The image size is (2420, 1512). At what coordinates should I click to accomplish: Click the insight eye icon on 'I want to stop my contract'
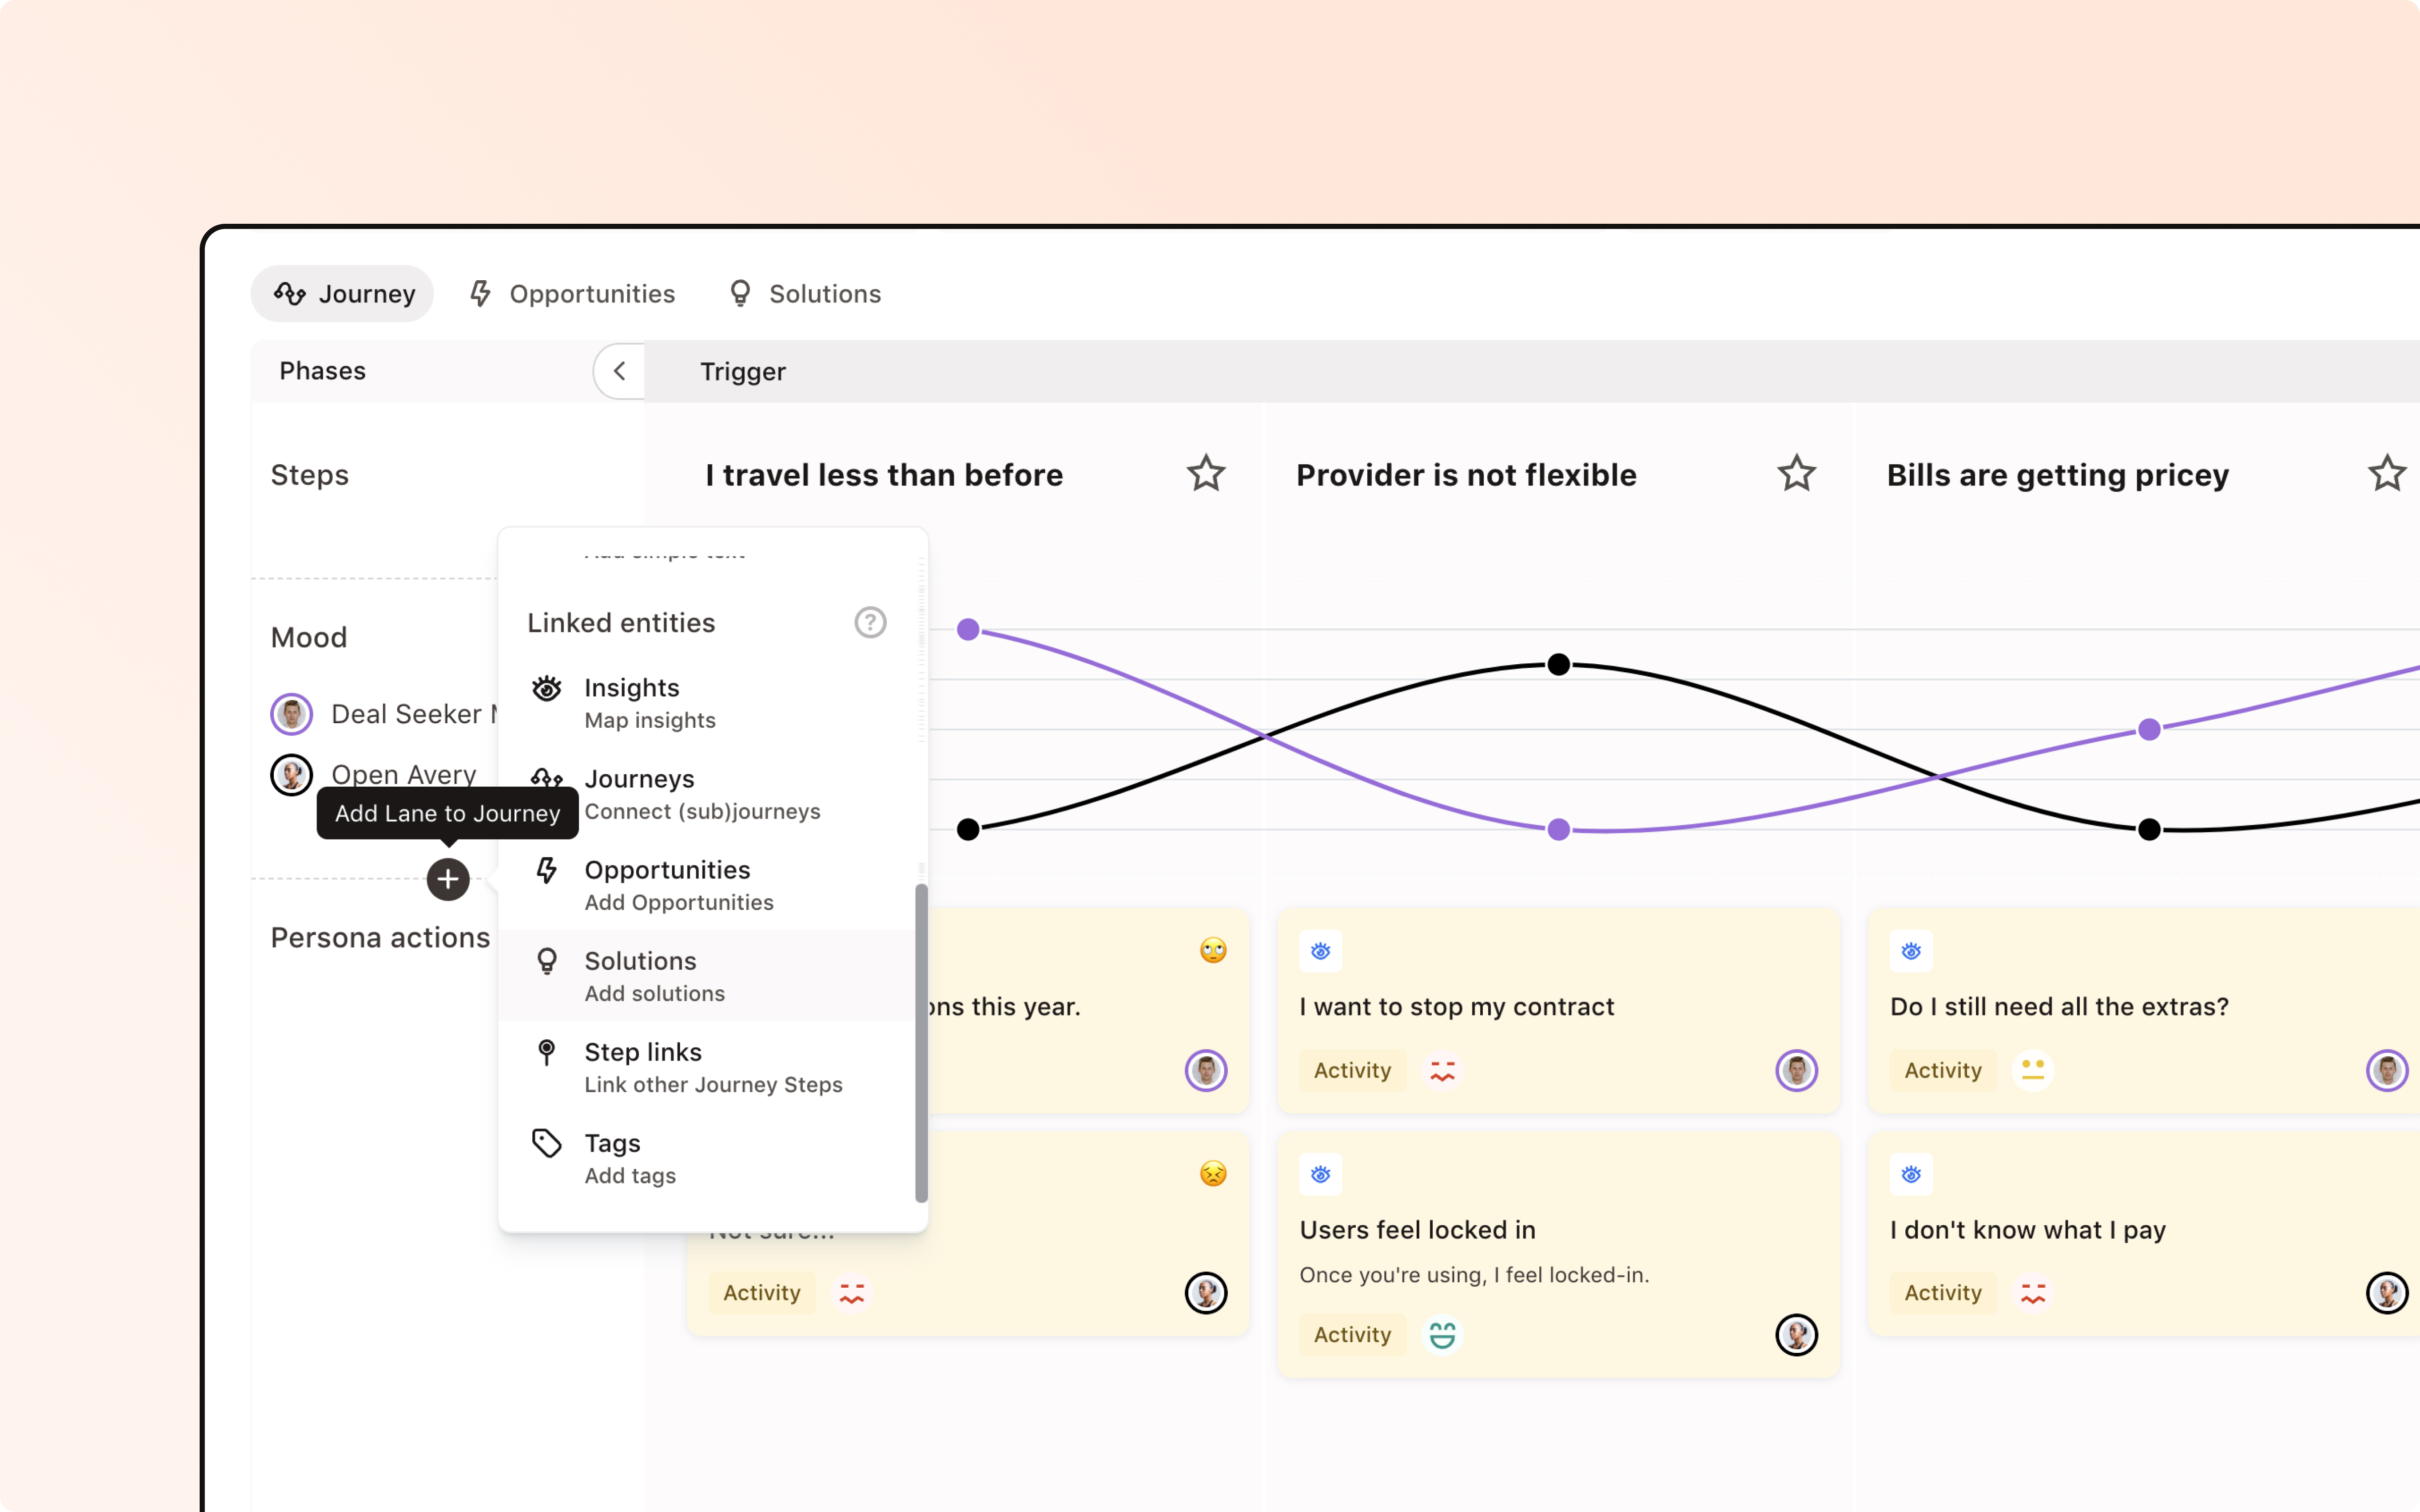pyautogui.click(x=1320, y=951)
